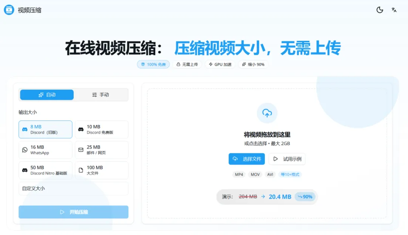Click the 输出大小 label
The width and height of the screenshot is (408, 235).
[x=28, y=112]
